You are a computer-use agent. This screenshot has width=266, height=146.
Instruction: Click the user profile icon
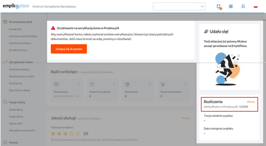243,7
